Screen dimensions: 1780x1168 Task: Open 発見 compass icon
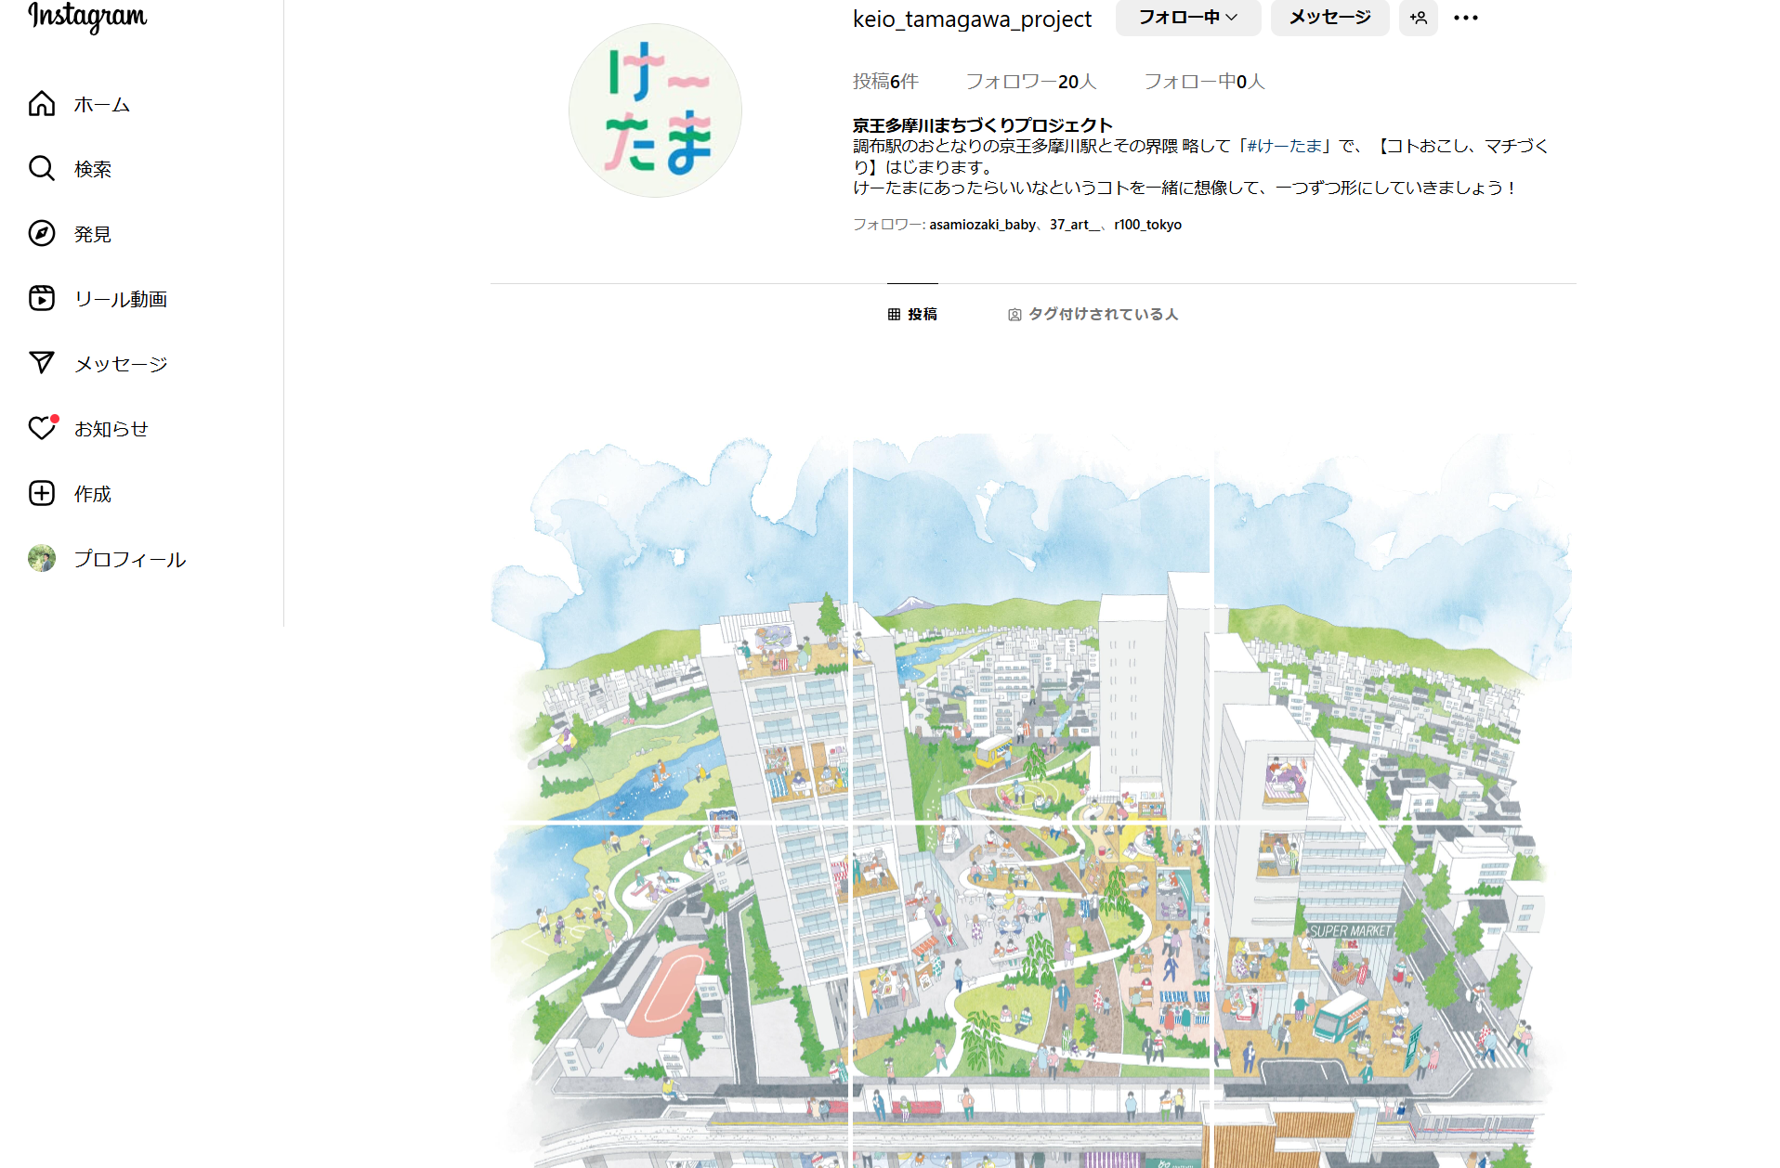click(x=42, y=234)
